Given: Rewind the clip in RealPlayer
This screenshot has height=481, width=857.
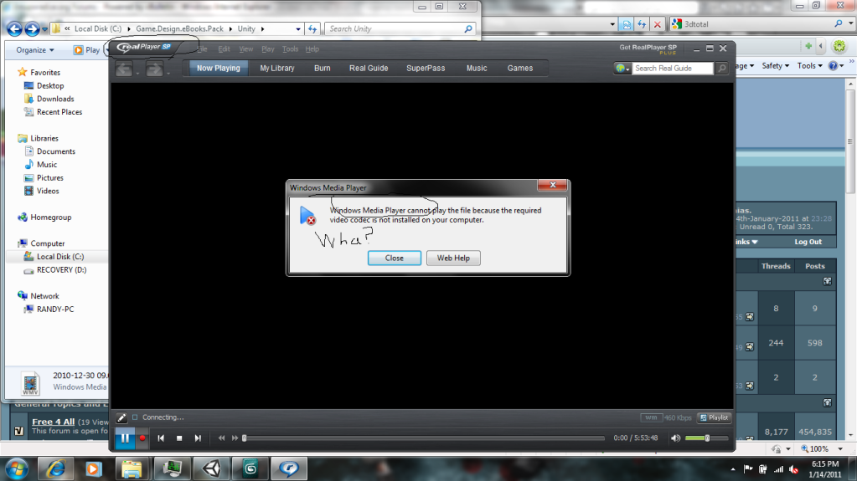Looking at the screenshot, I should [x=221, y=438].
